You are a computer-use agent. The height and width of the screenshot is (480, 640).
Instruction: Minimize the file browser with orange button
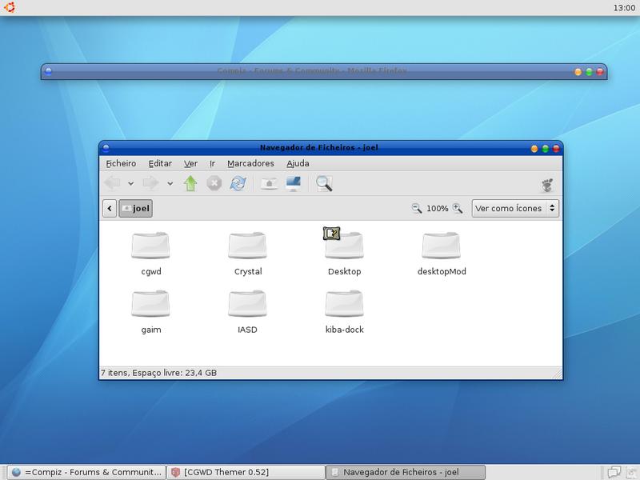click(534, 149)
